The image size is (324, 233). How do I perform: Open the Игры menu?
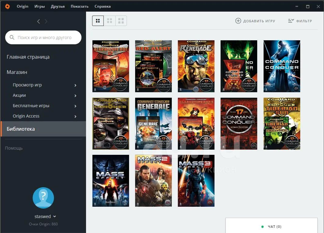39,6
